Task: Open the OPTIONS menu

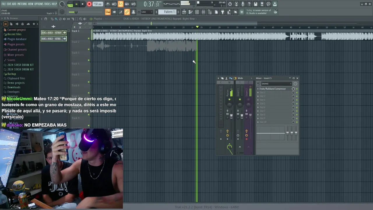Action: coord(39,4)
